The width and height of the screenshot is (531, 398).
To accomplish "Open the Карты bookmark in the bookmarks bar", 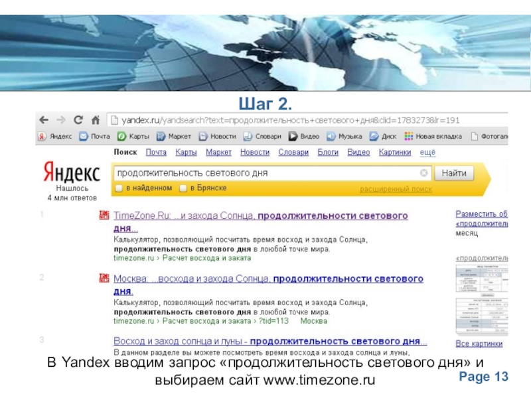I will point(133,136).
